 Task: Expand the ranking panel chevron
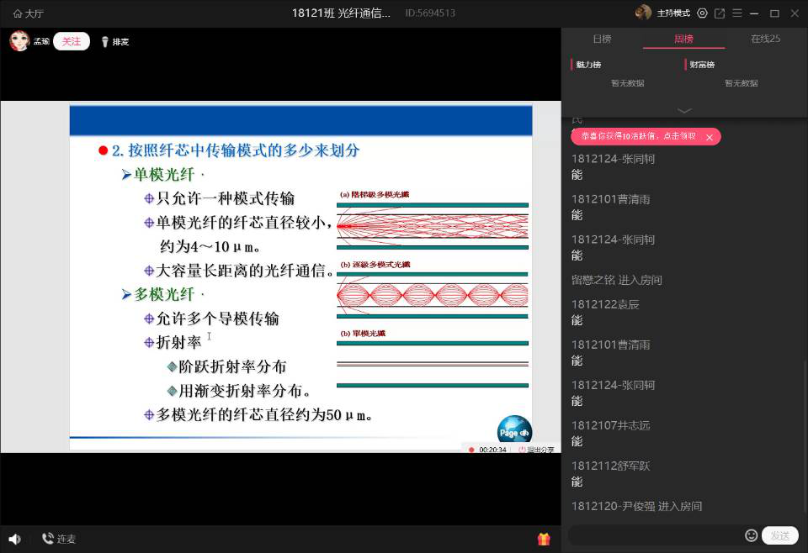click(684, 110)
